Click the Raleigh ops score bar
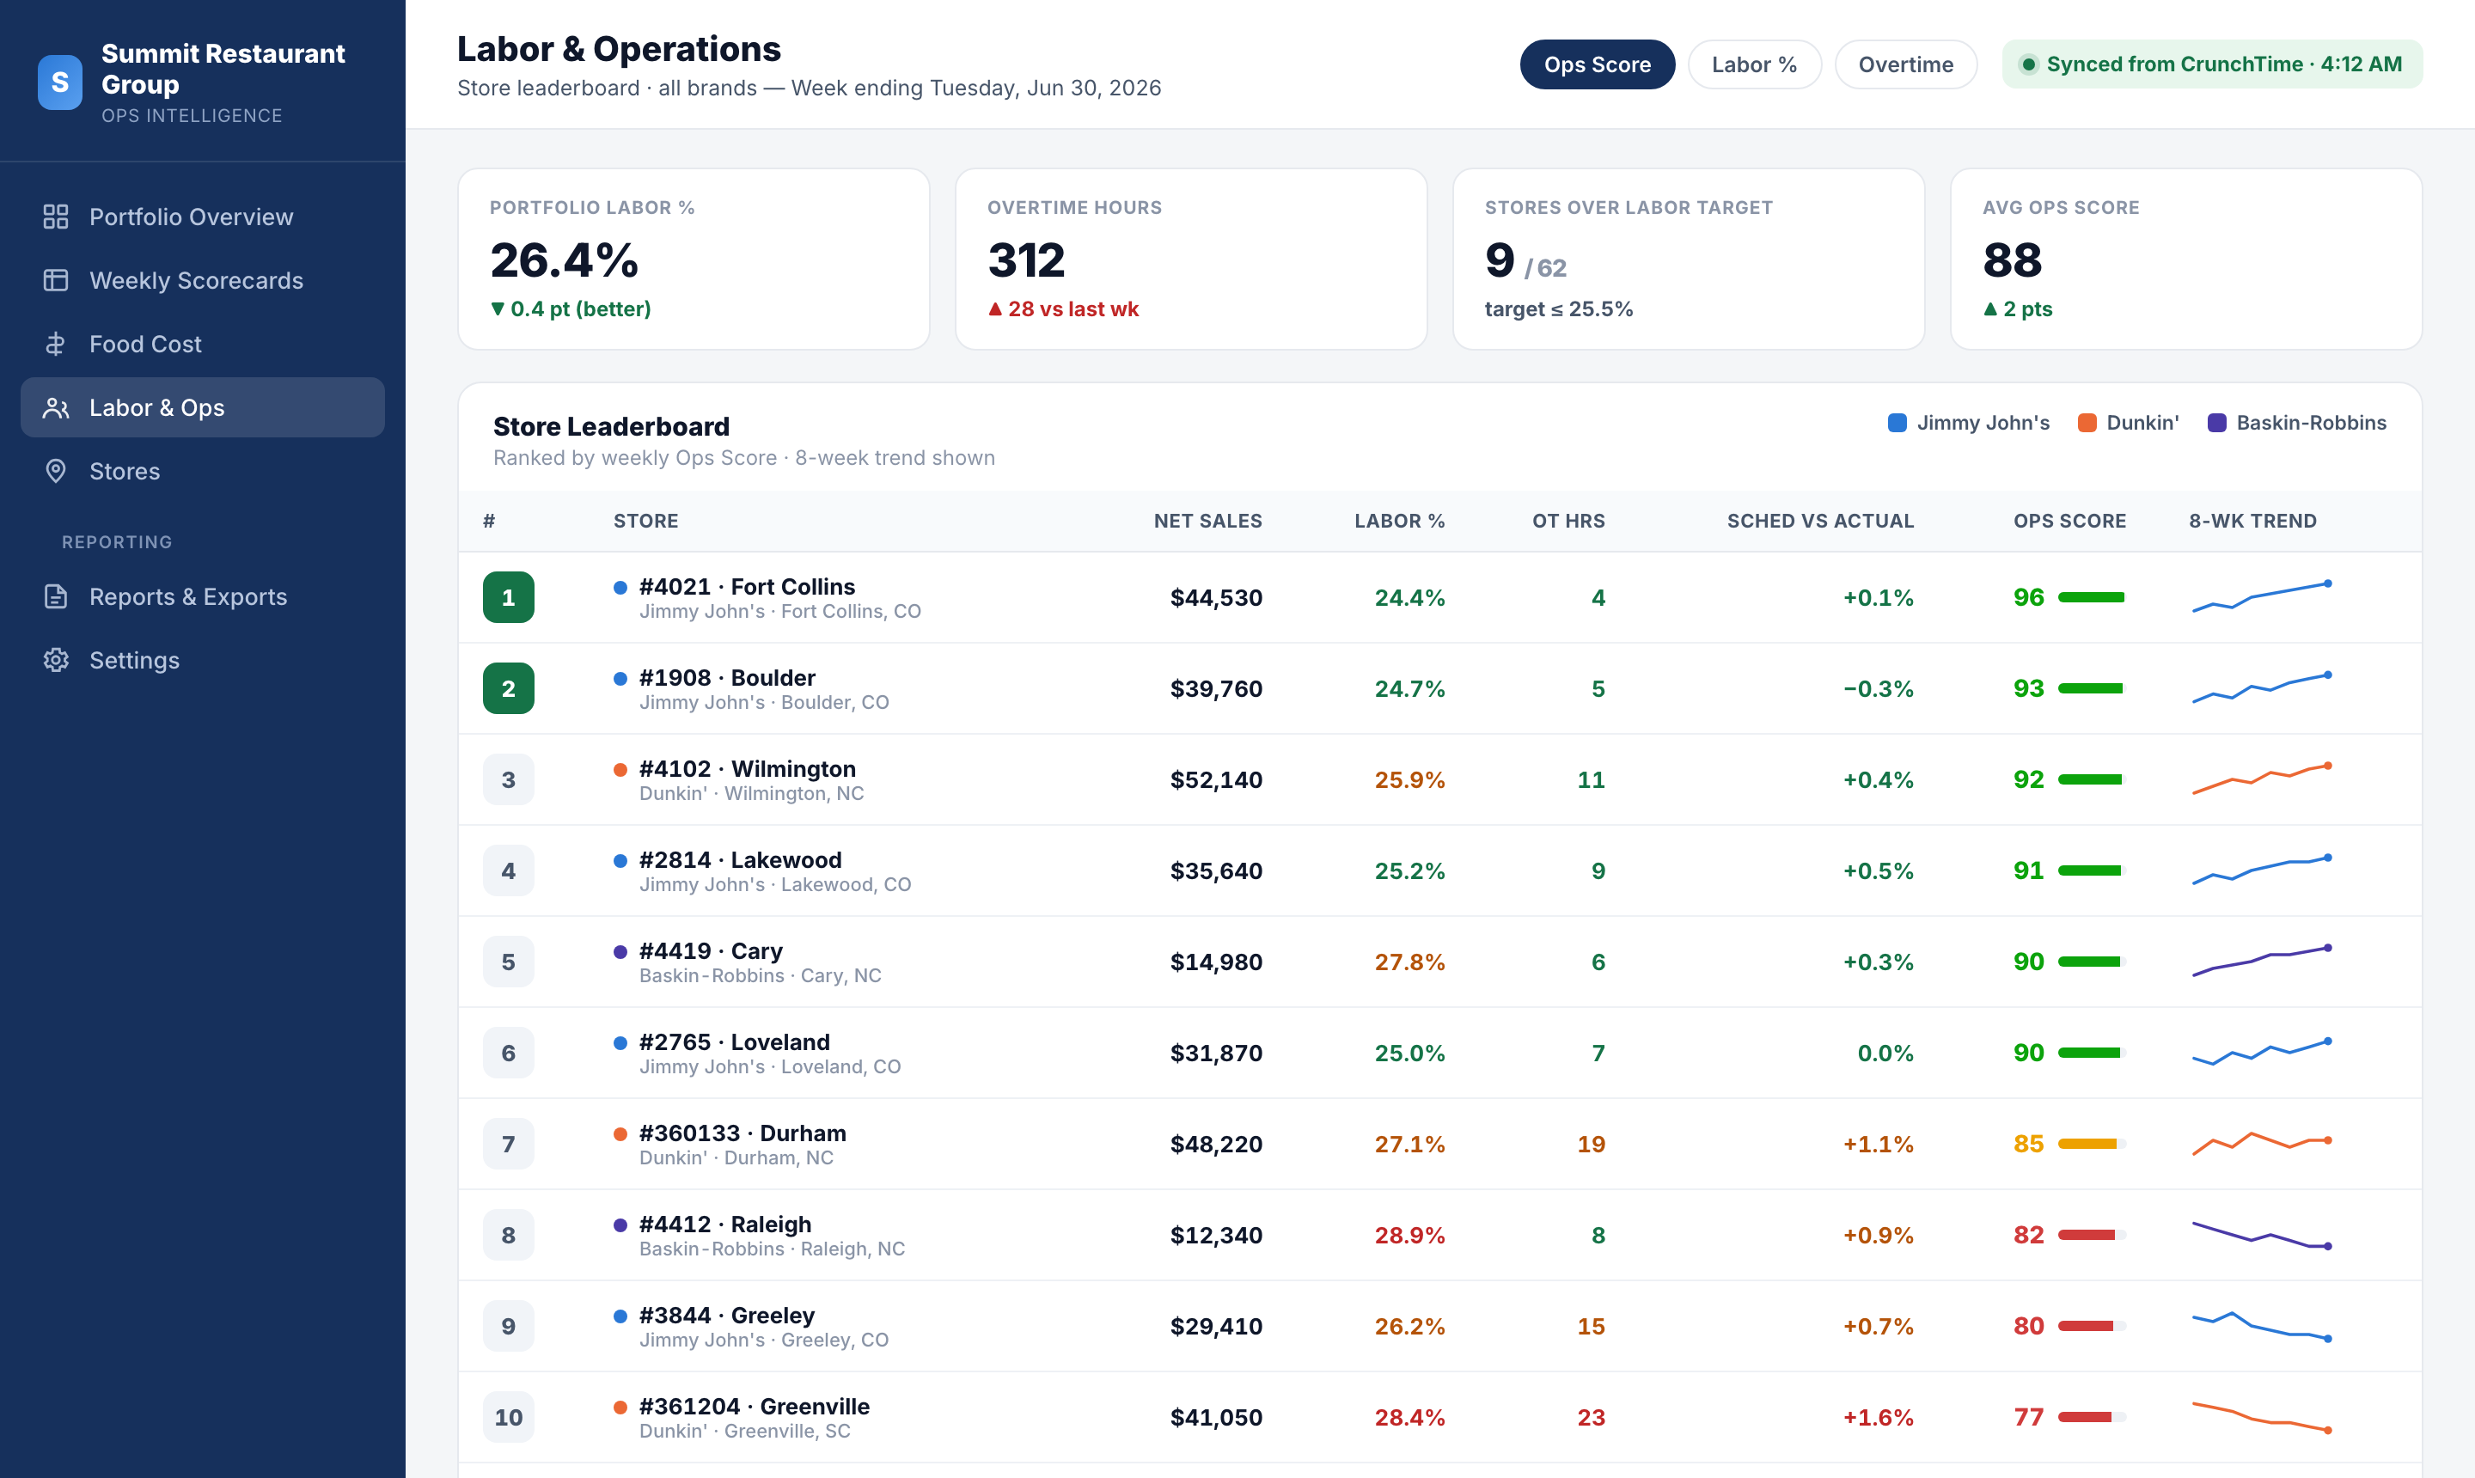The image size is (2475, 1478). 2092,1235
